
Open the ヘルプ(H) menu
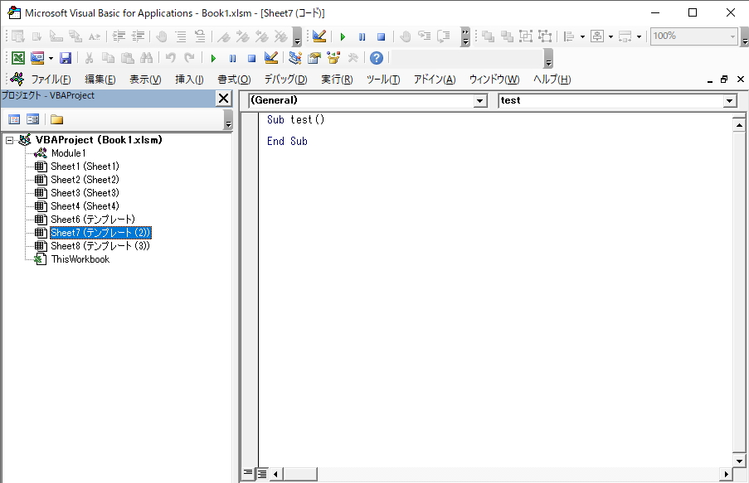pos(552,80)
